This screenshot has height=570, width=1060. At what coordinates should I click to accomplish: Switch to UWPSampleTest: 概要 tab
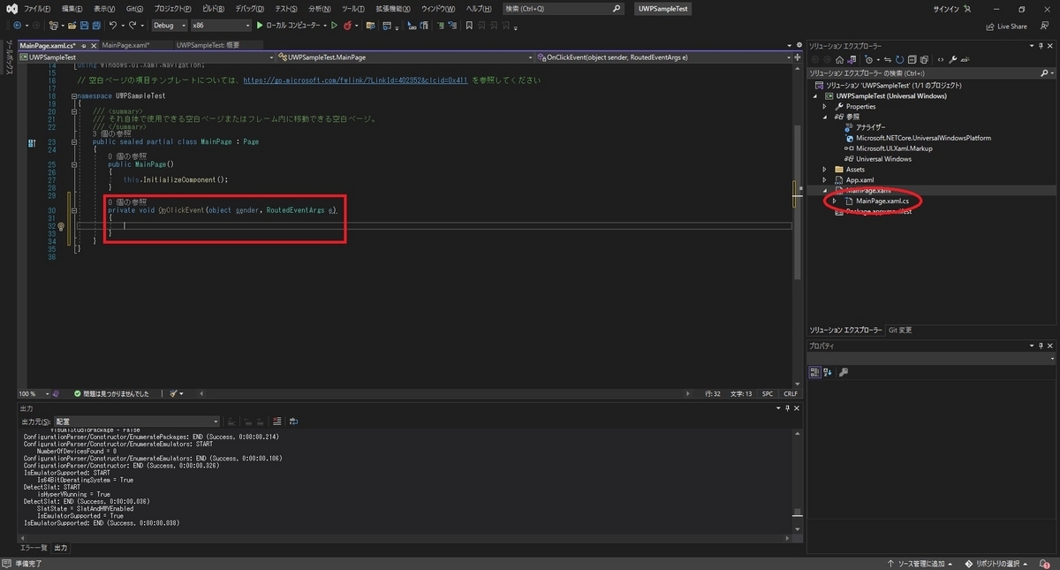208,45
